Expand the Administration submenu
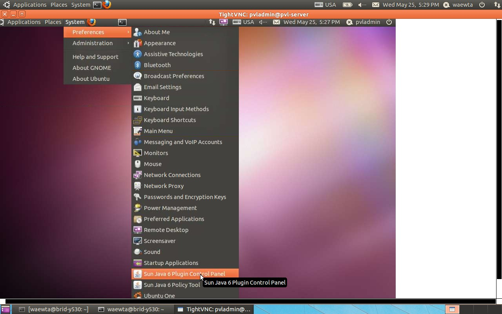This screenshot has height=314, width=502. 98,43
